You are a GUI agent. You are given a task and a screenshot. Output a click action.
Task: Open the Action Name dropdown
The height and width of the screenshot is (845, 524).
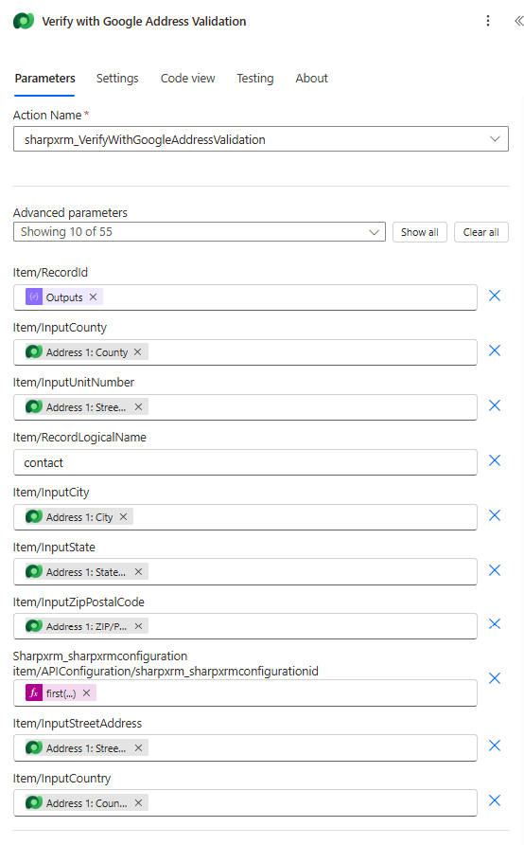pos(261,139)
